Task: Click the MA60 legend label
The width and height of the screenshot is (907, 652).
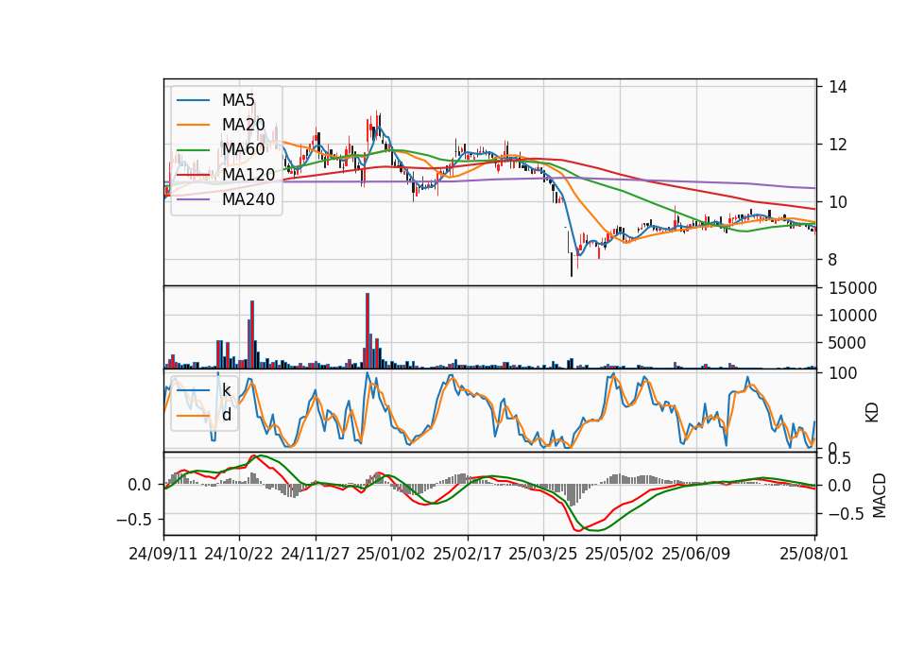Action: coord(243,149)
